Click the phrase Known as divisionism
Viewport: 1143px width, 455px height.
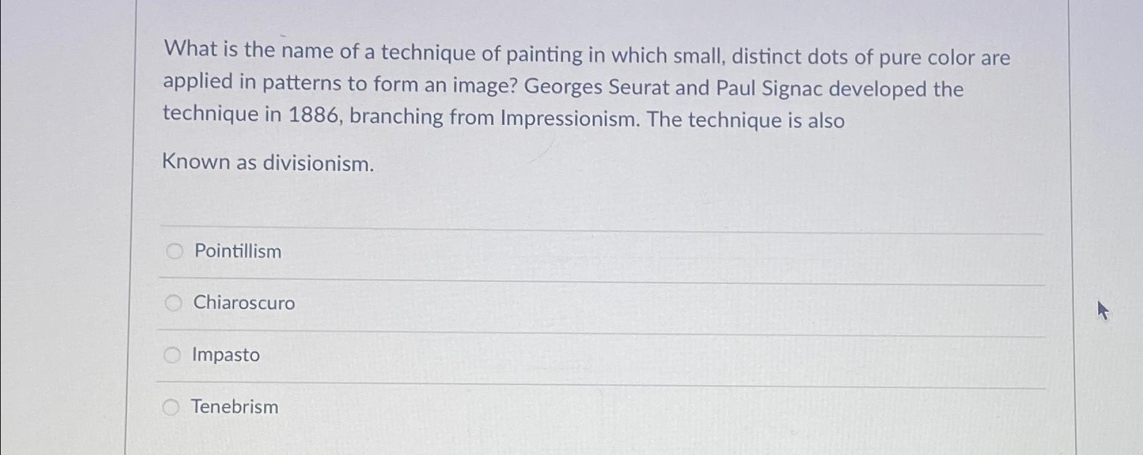pos(268,163)
